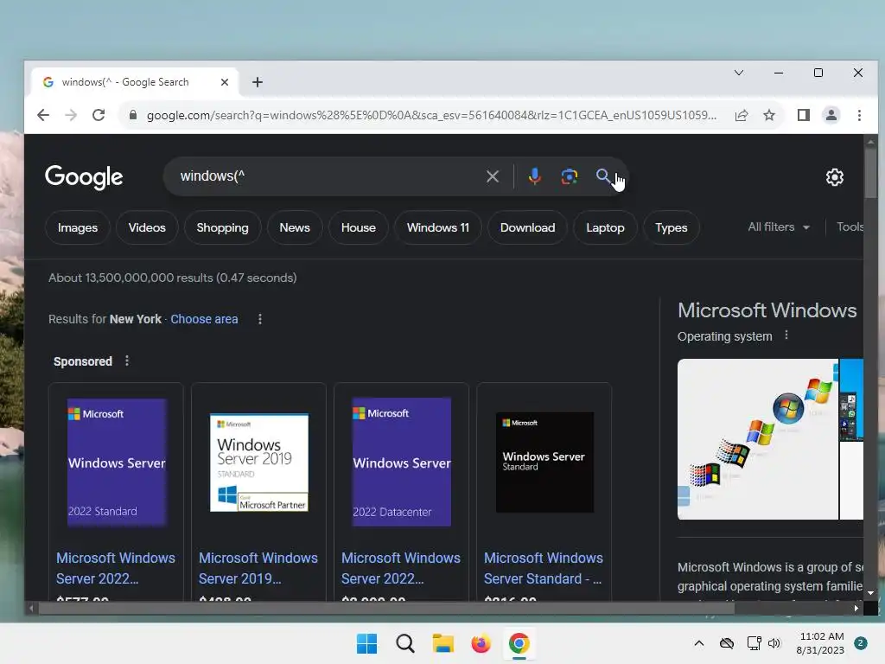The height and width of the screenshot is (664, 885).
Task: Click the horizontal scrollbar left arrow
Action: tap(31, 608)
